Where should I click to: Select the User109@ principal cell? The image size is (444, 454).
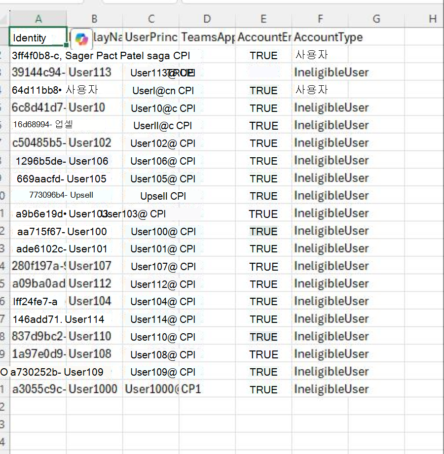pos(151,372)
